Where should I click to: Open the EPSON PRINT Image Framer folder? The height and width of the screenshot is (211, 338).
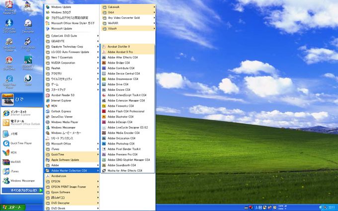tap(72, 187)
